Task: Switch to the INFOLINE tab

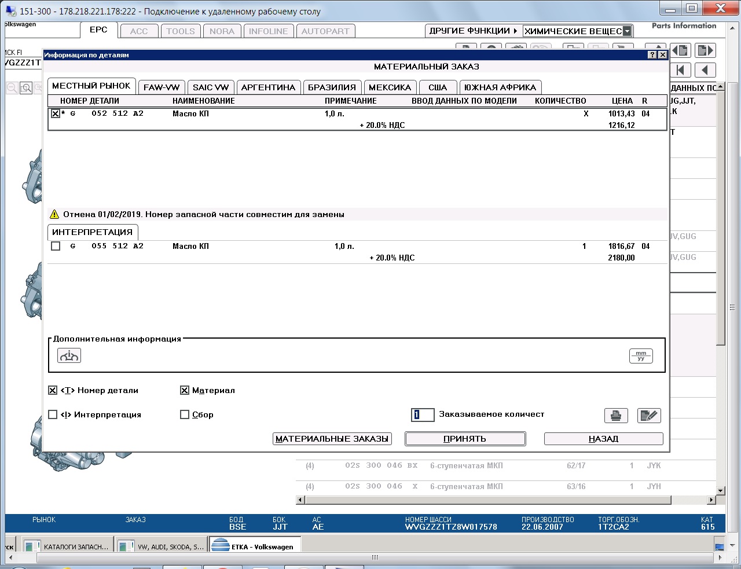Action: 269,31
